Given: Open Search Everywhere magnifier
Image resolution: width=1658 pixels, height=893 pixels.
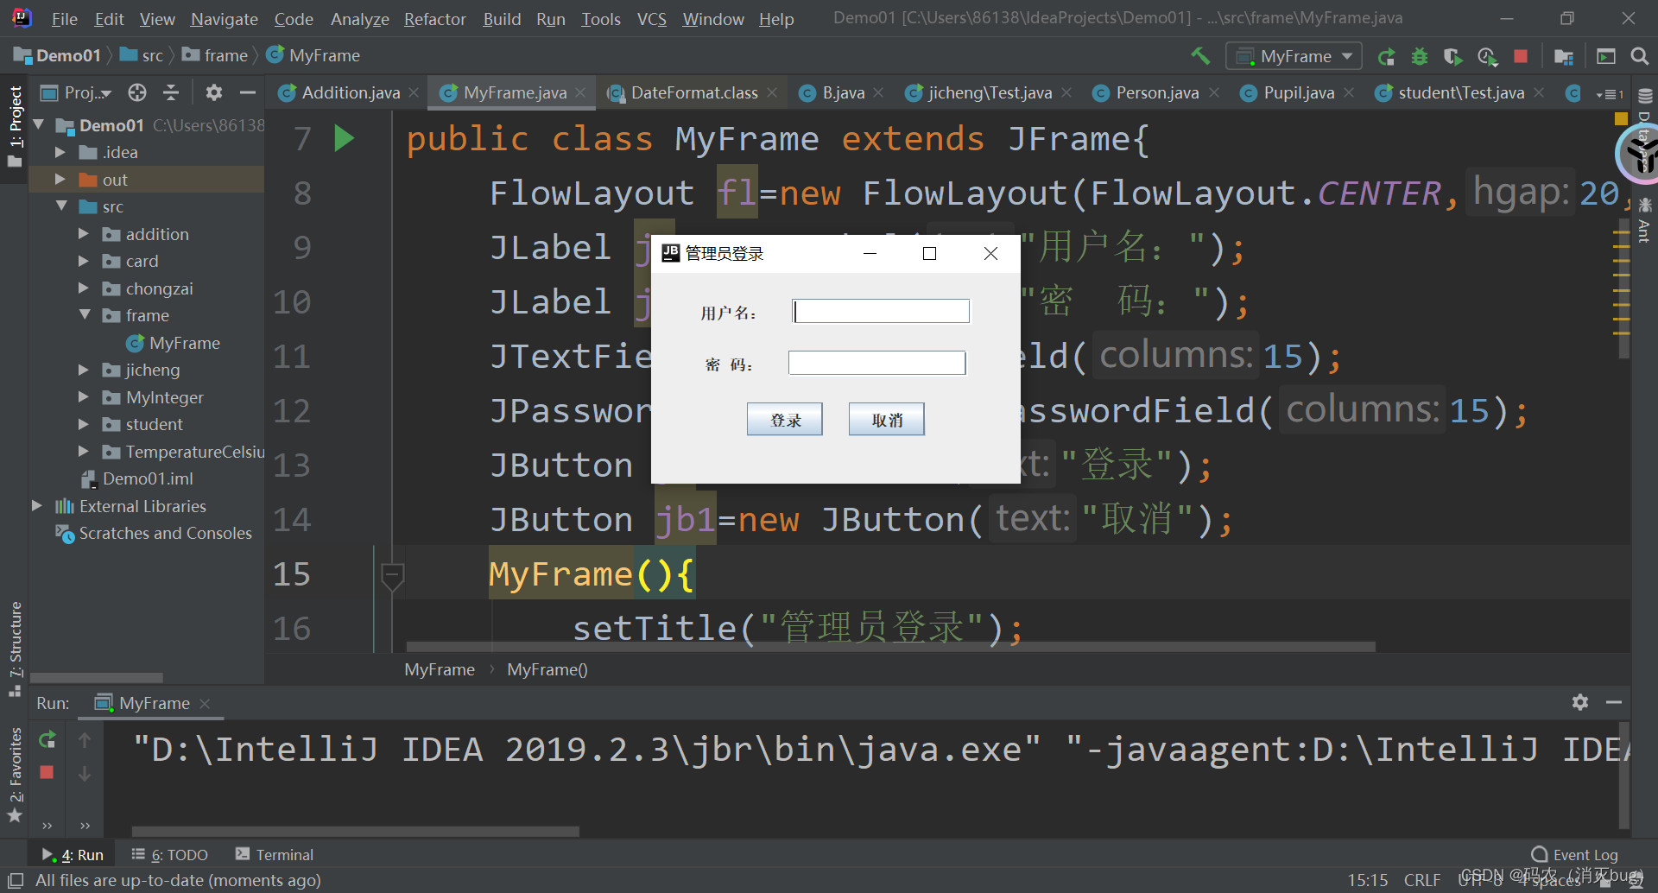Looking at the screenshot, I should (1639, 56).
